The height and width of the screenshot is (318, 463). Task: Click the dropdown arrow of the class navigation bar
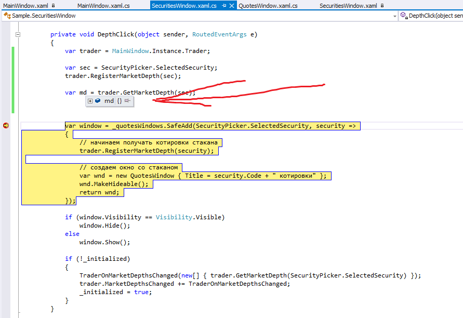(x=395, y=16)
